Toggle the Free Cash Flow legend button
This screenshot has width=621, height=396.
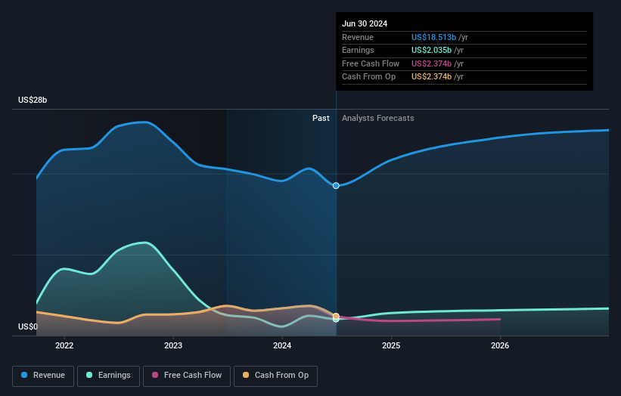pos(187,376)
